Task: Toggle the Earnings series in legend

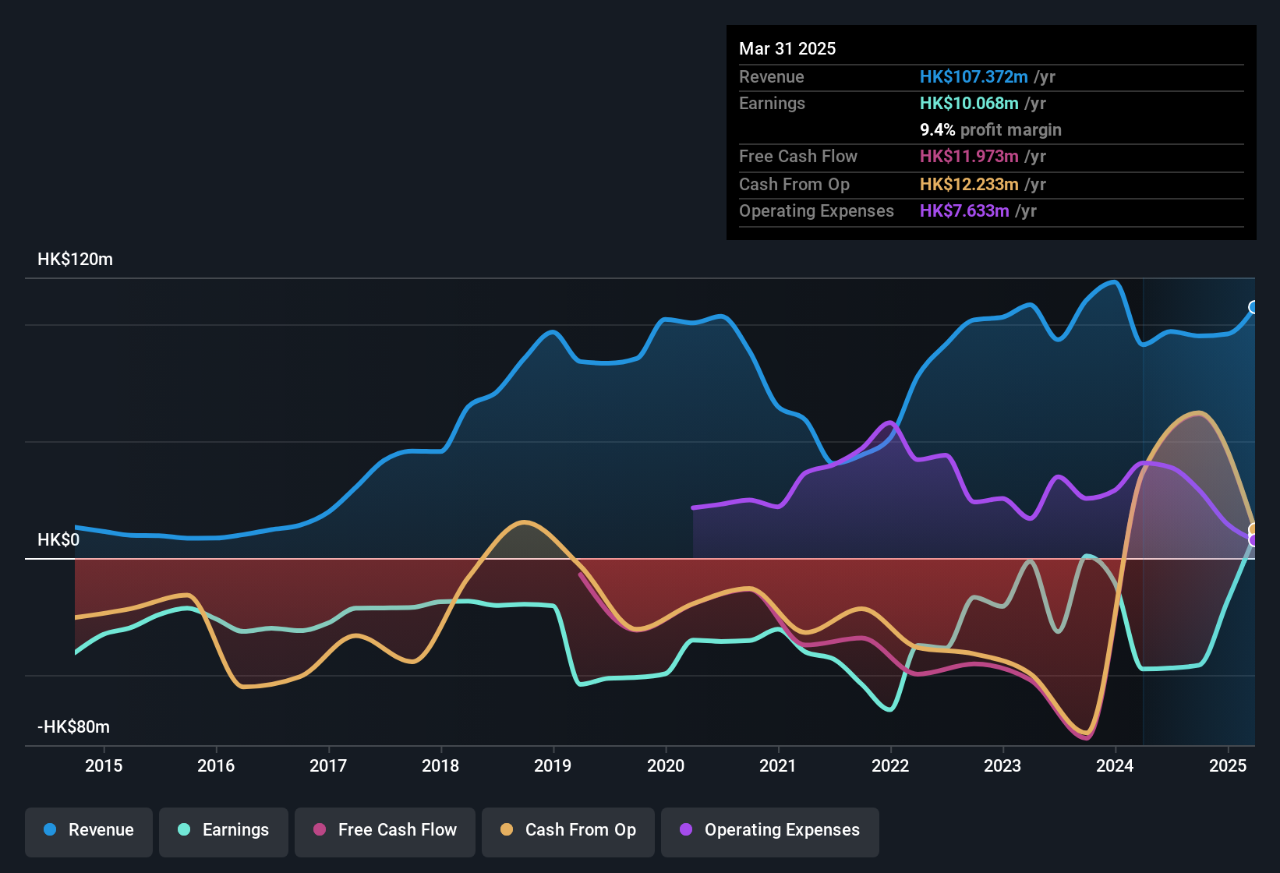Action: 224,829
